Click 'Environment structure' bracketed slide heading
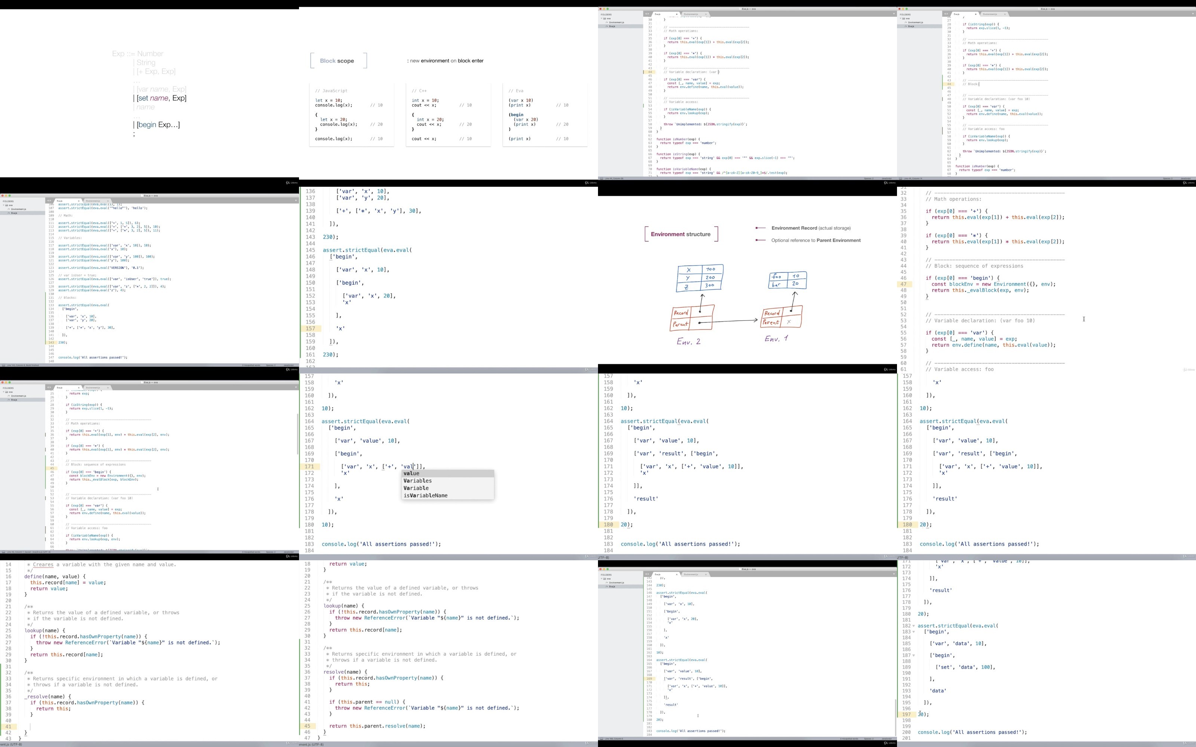The height and width of the screenshot is (747, 1196). click(x=681, y=234)
